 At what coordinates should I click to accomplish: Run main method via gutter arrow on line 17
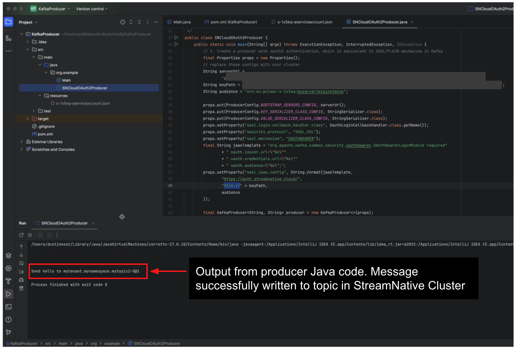tap(176, 37)
